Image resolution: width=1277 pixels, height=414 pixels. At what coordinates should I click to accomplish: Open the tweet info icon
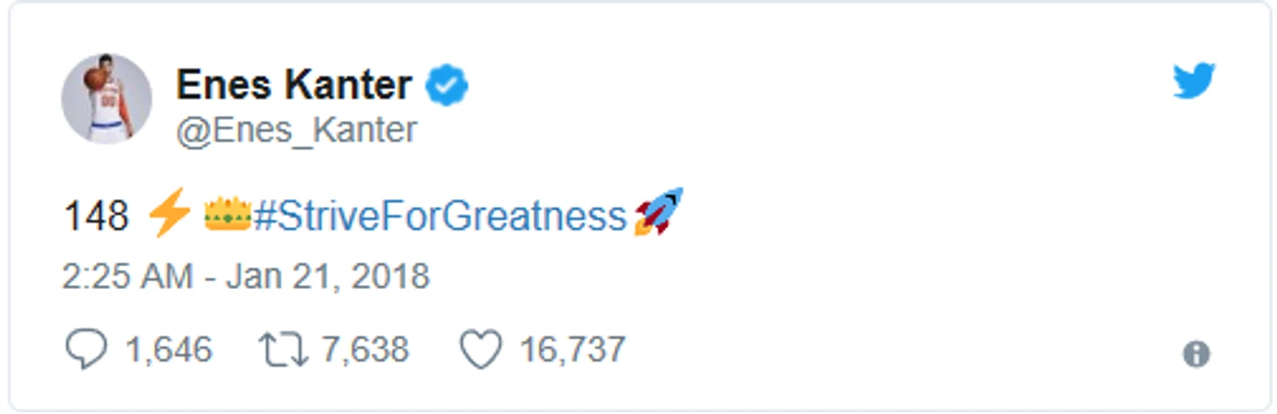(x=1196, y=354)
